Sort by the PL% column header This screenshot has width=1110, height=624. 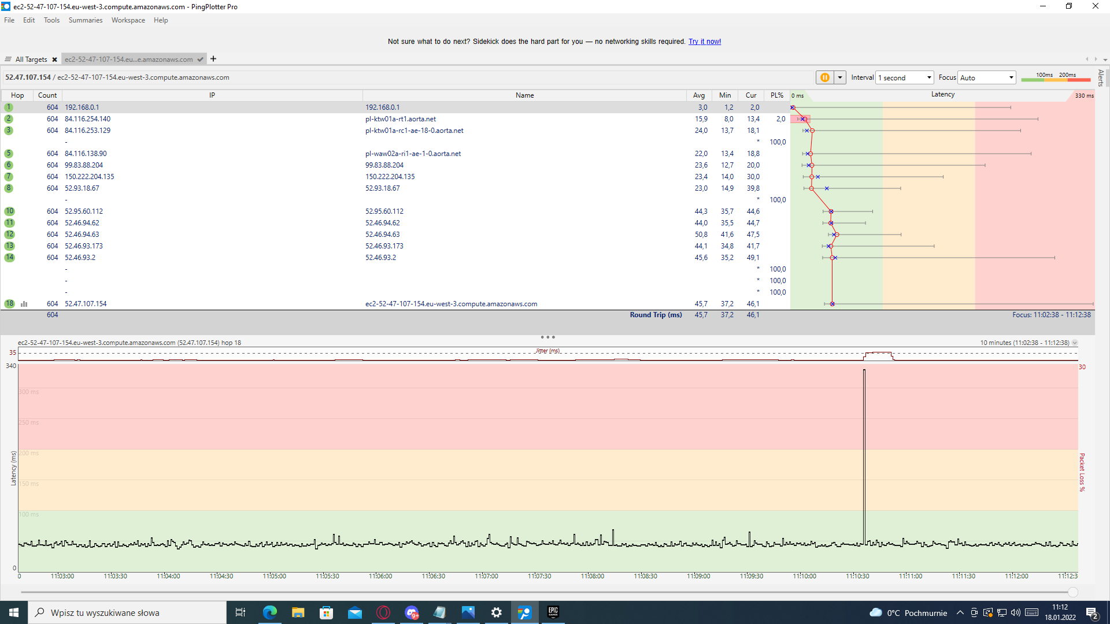pyautogui.click(x=776, y=95)
